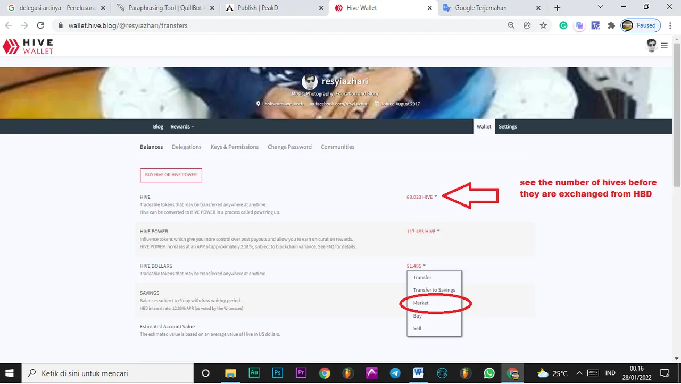The image size is (681, 384).
Task: Open the Google Translate extension icon
Action: click(580, 25)
